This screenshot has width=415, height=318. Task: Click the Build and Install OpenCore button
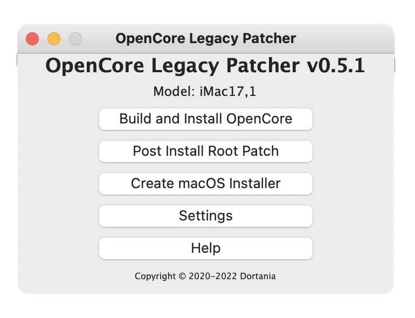(x=206, y=119)
